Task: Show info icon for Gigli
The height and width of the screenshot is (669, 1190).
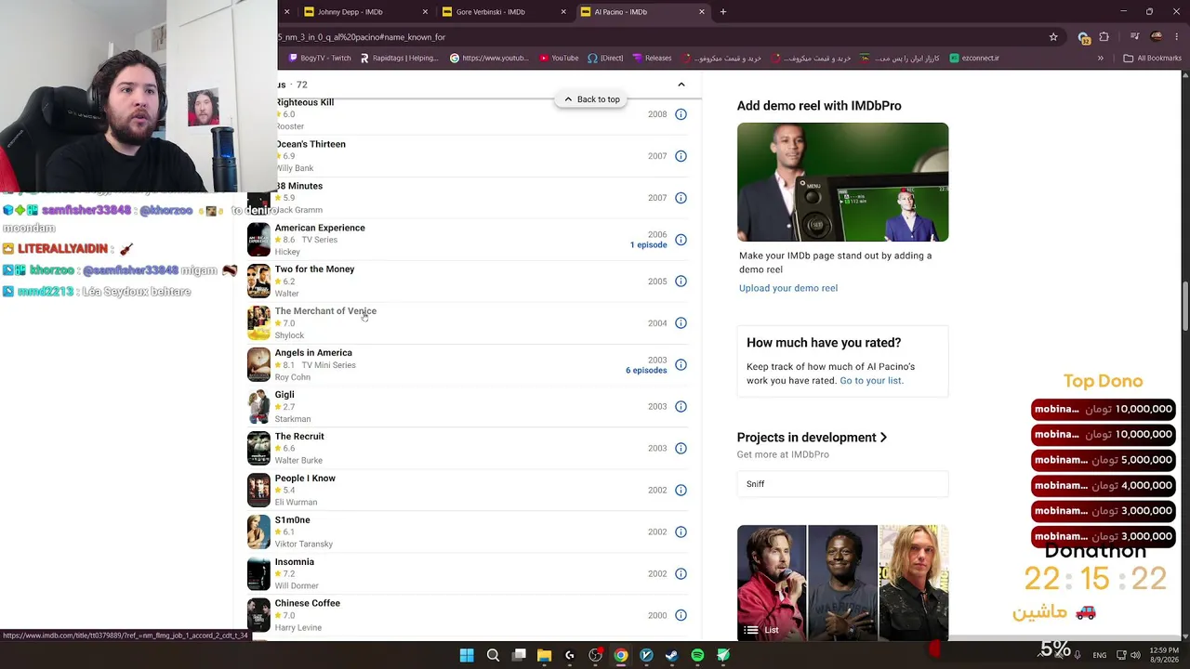Action: click(681, 407)
